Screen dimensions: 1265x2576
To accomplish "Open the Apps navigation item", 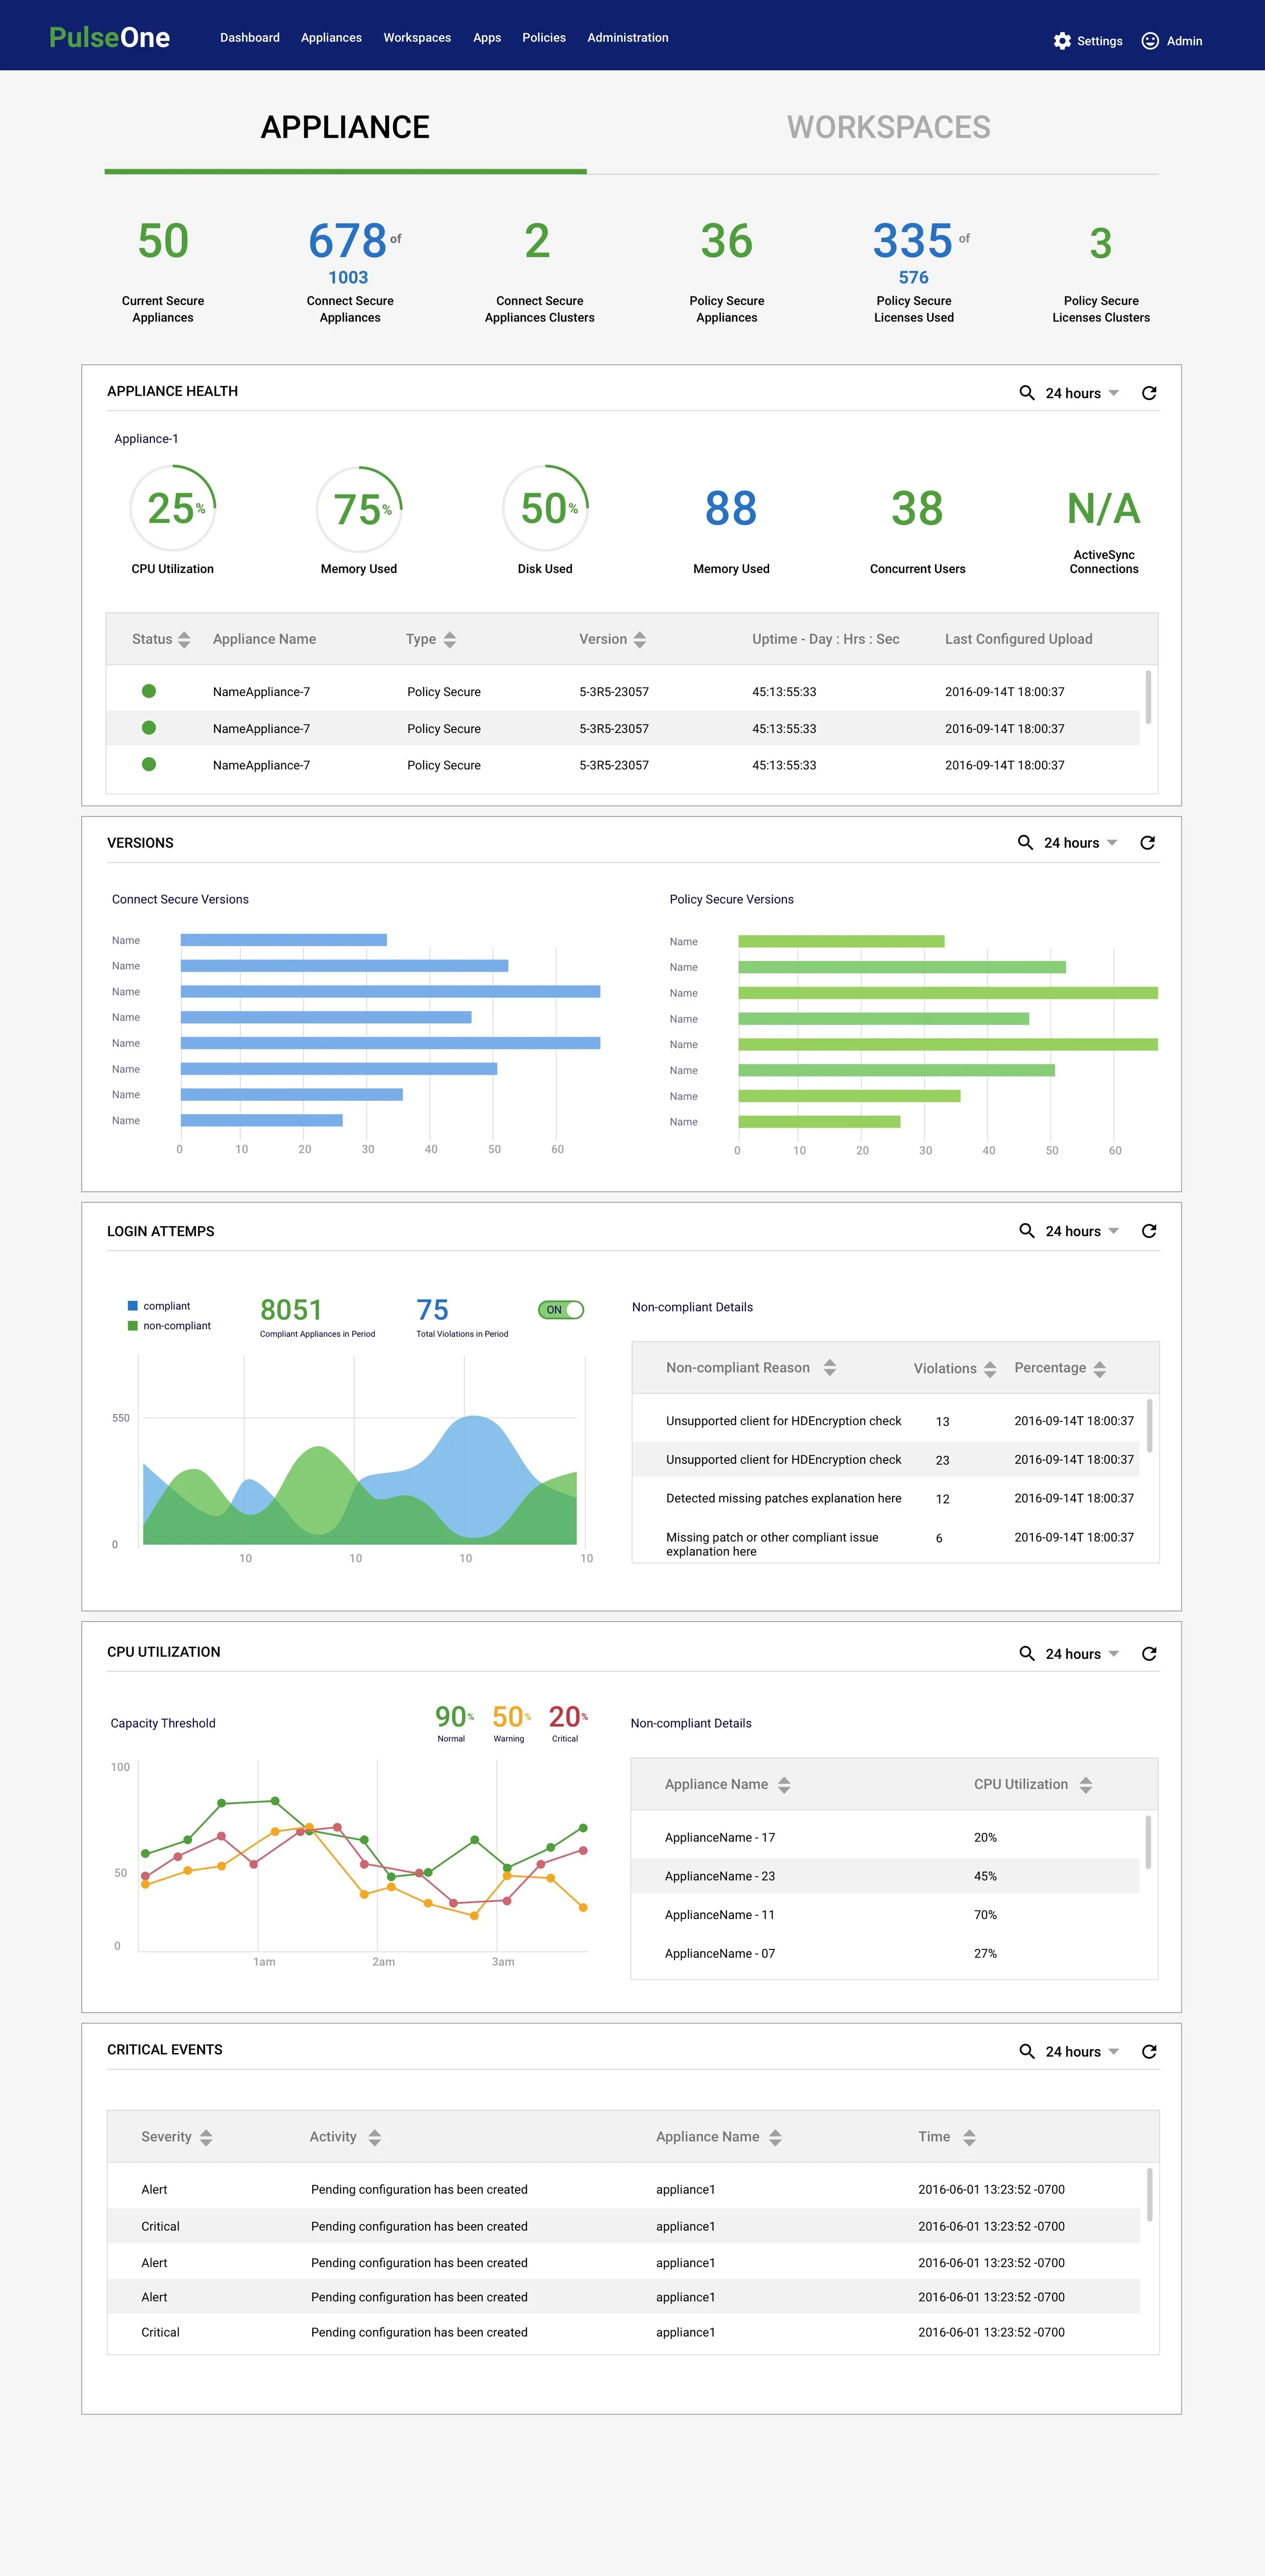I will tap(487, 38).
